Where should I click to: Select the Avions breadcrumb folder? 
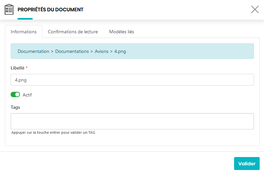click(x=101, y=52)
